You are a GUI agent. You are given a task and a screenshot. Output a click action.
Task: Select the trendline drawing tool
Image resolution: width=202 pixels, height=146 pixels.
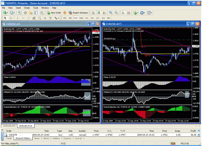(x=28, y=18)
